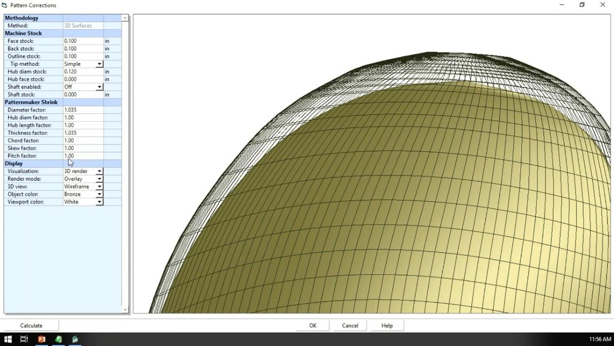Open the Render mode dropdown
The width and height of the screenshot is (614, 346).
(x=99, y=178)
